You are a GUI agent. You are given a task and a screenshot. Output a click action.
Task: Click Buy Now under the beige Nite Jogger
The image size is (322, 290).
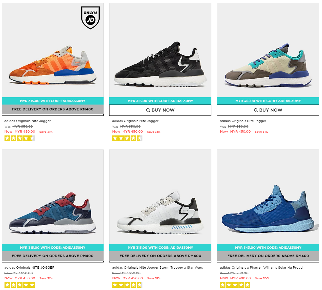(268, 110)
